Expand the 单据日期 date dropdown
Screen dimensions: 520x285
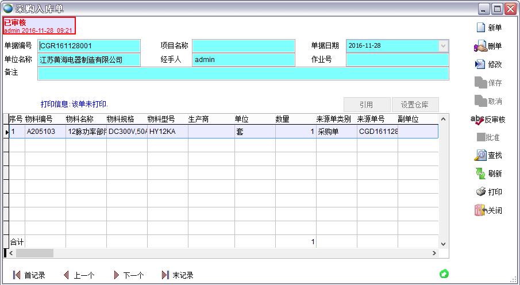tap(443, 45)
